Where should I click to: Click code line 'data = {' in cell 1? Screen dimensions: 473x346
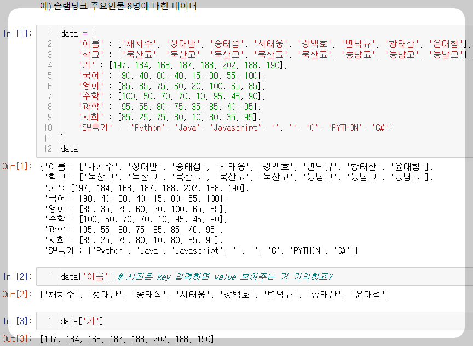(x=78, y=33)
